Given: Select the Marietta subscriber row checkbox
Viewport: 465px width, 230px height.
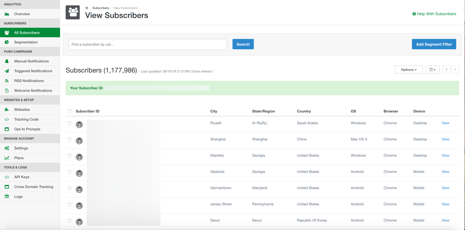Looking at the screenshot, I should click(x=70, y=156).
